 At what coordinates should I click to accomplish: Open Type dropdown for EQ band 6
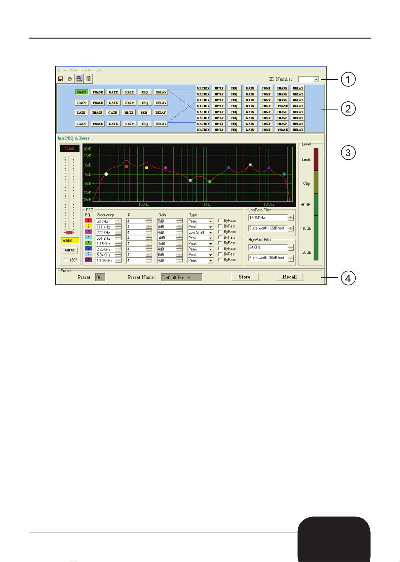pos(210,249)
